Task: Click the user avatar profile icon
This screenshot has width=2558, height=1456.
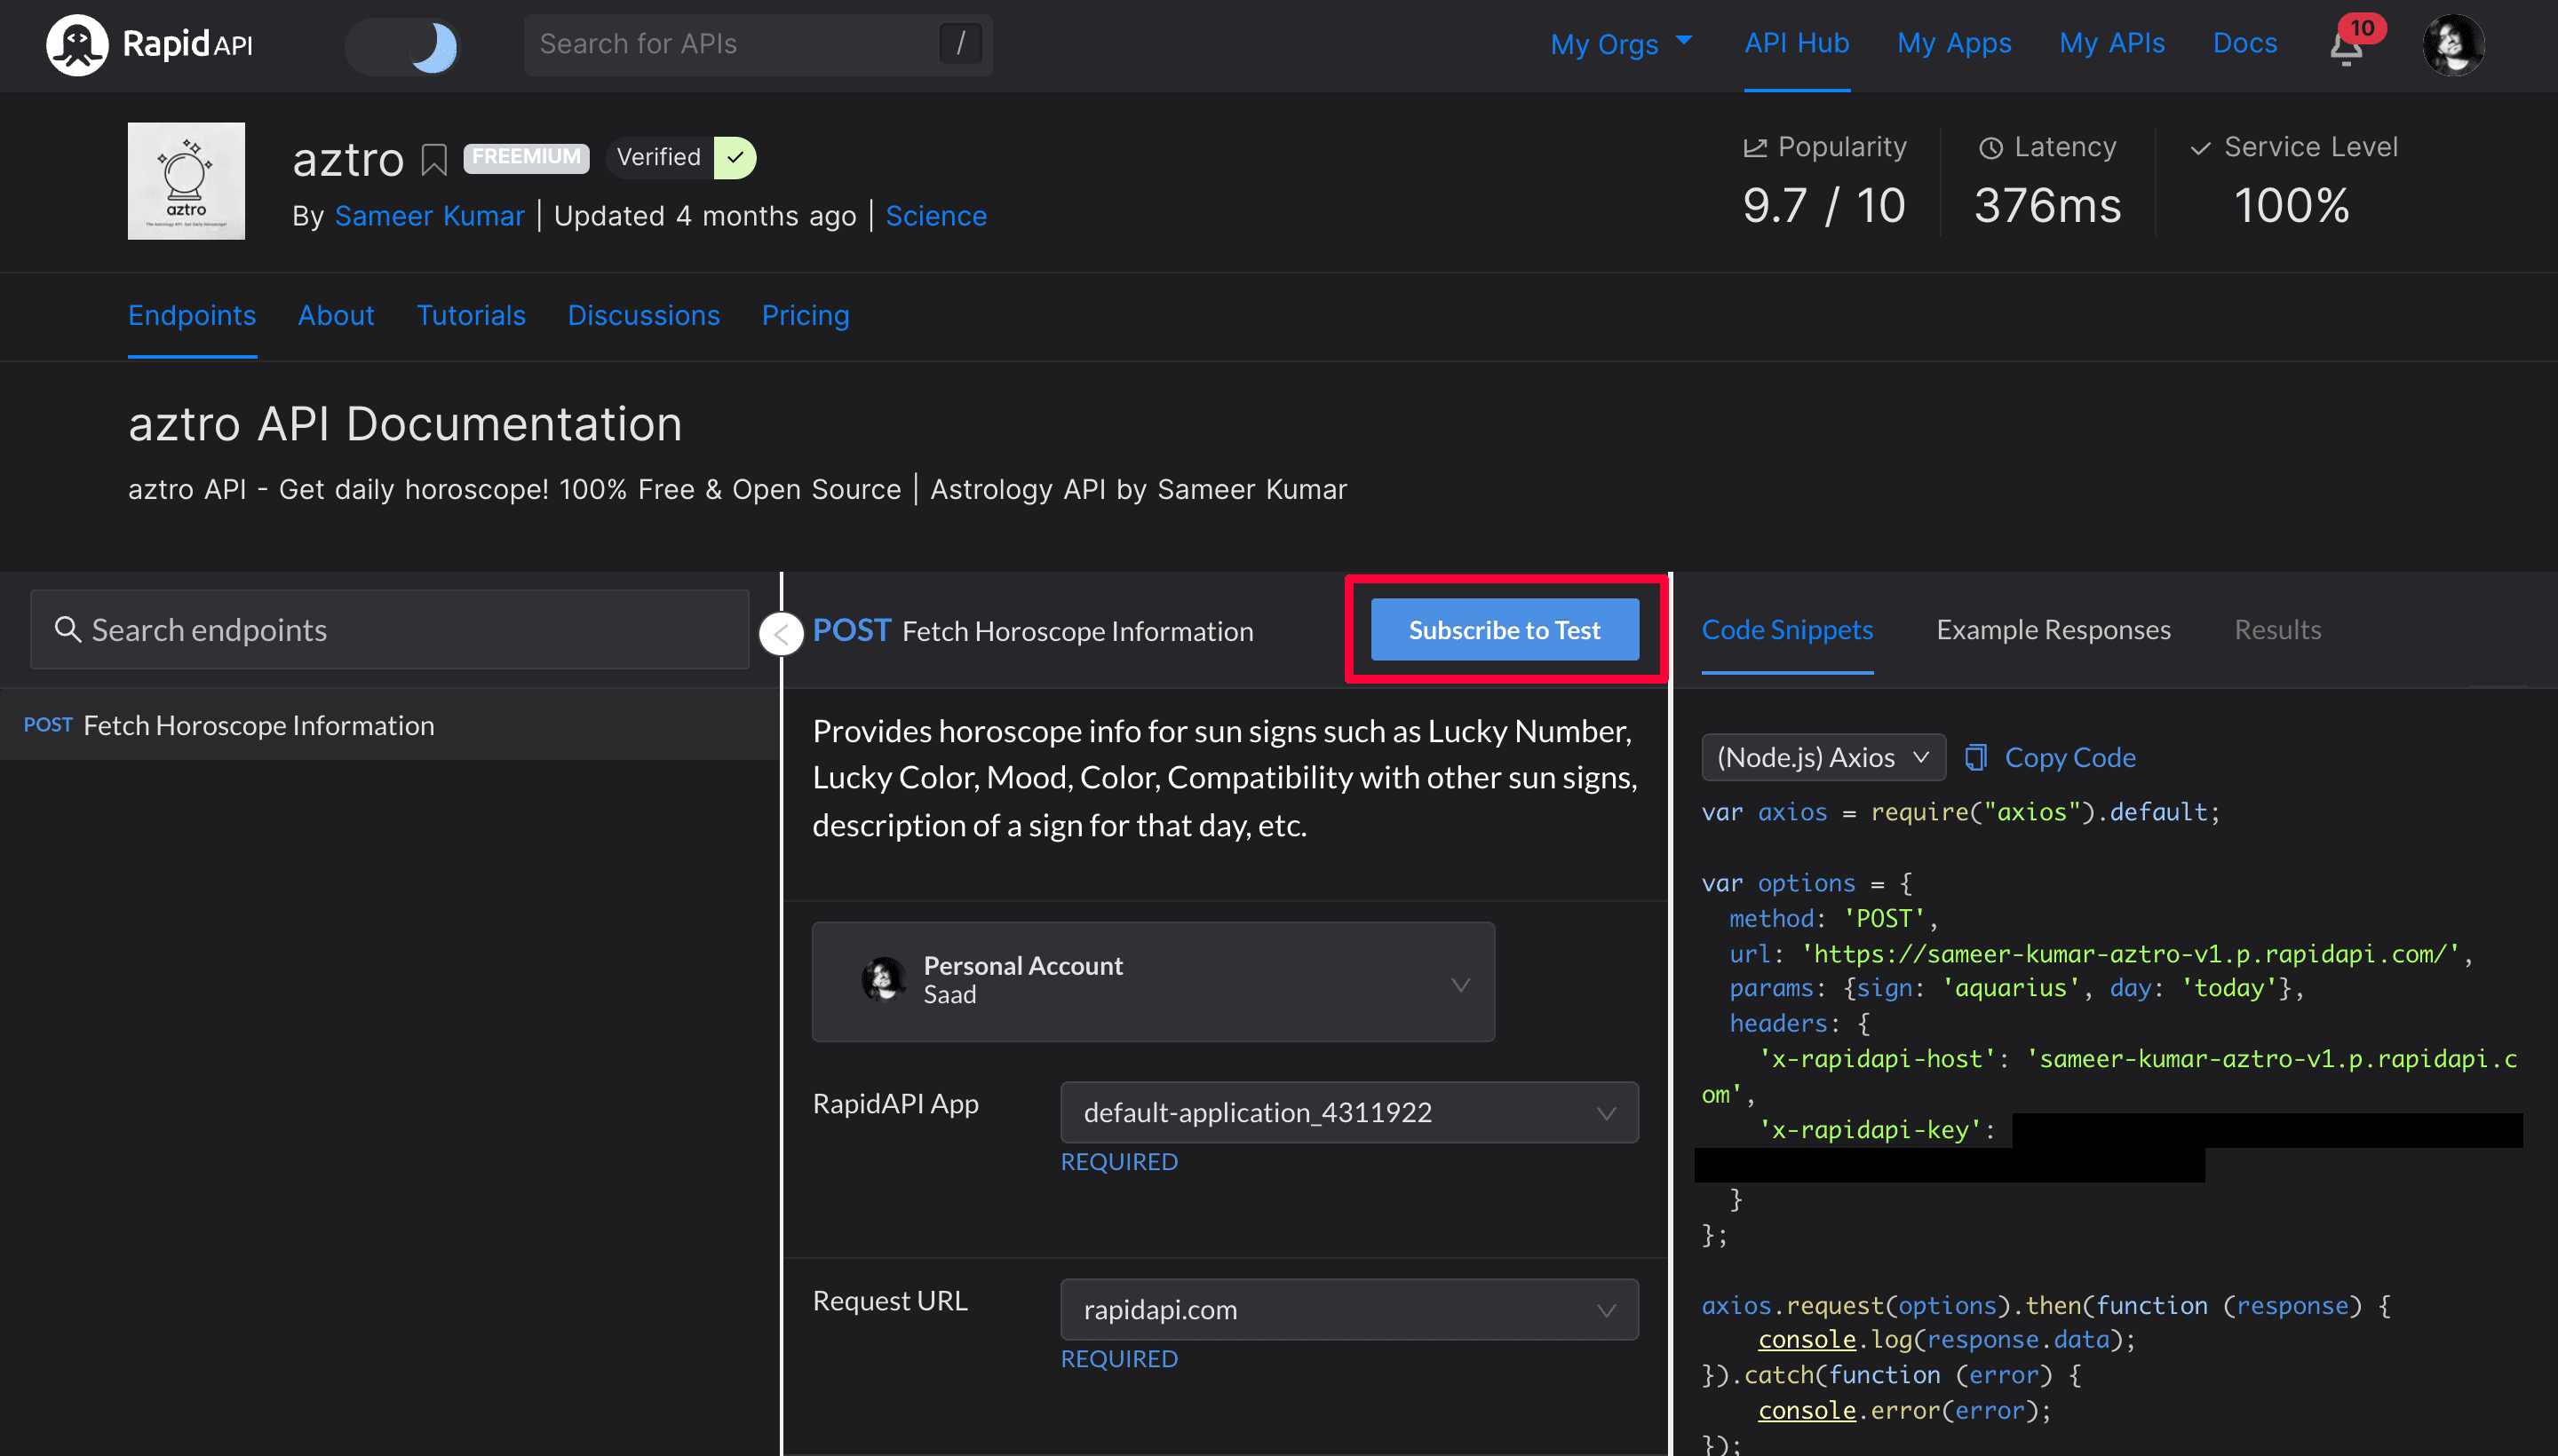Action: coord(2454,44)
